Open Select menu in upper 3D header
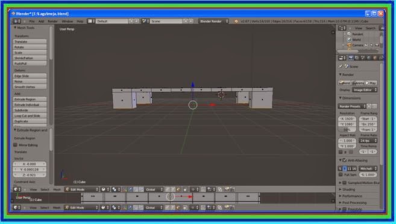 click(x=45, y=190)
